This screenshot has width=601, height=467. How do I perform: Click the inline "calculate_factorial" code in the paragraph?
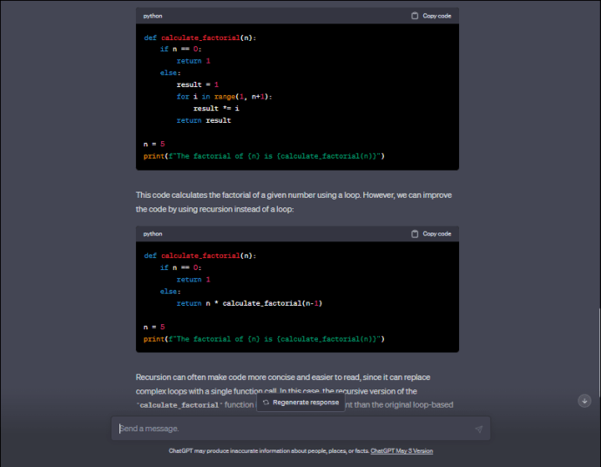[180, 405]
